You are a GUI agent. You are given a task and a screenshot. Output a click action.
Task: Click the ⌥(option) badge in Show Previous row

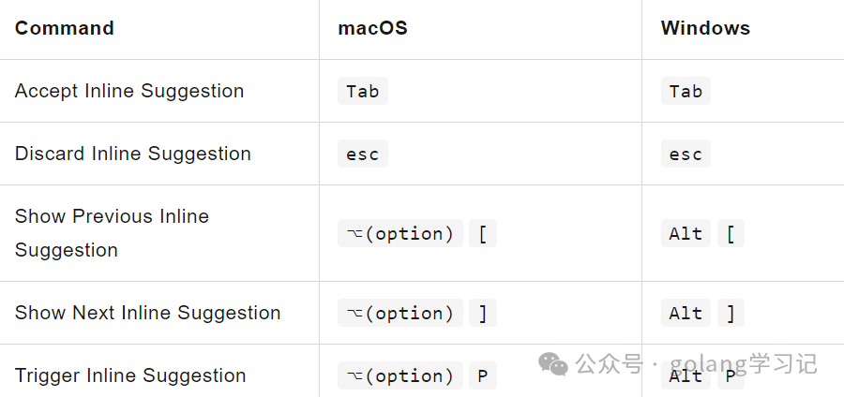[399, 233]
